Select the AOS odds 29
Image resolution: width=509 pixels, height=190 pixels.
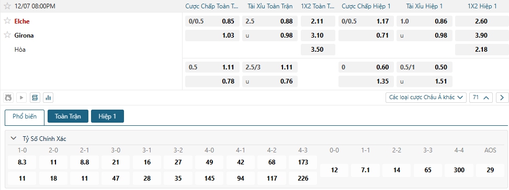[490, 170]
